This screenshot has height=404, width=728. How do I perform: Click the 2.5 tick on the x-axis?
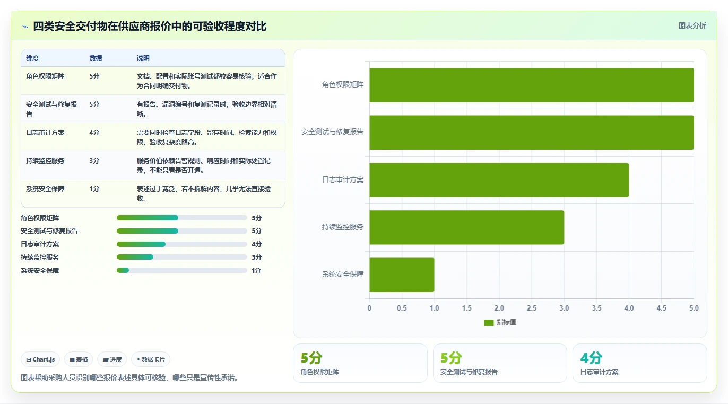532,308
